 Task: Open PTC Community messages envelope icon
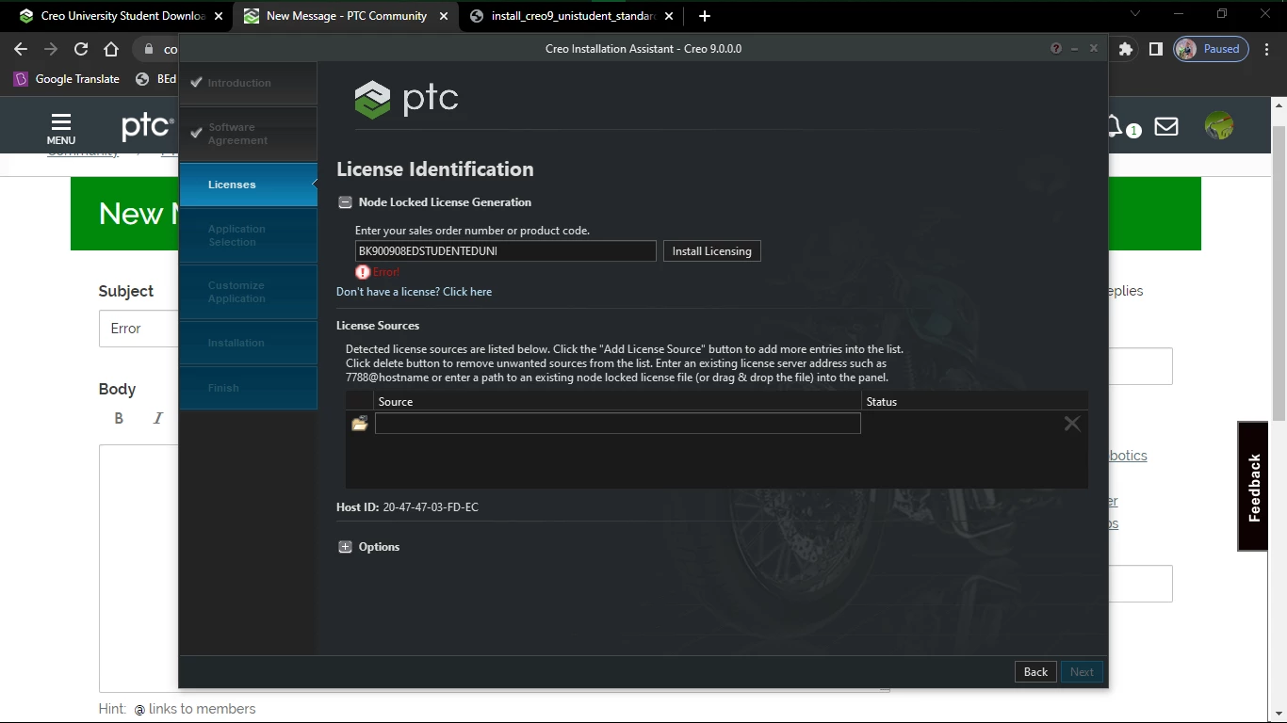click(x=1166, y=126)
